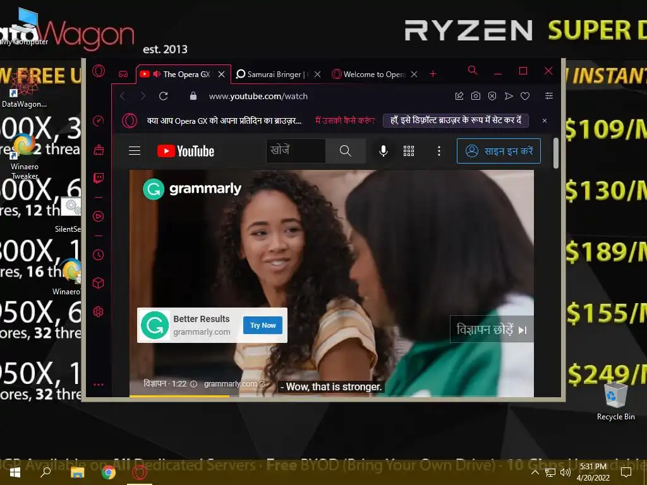Switch to Welcome to Opera tab
Screen dimensions: 647x485
click(x=369, y=75)
